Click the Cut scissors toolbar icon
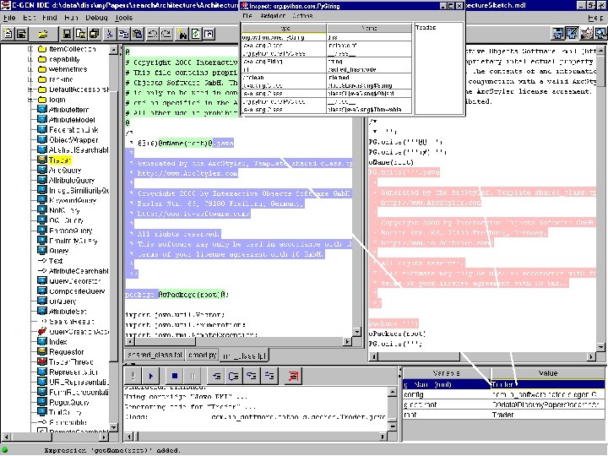The width and height of the screenshot is (608, 456). pyautogui.click(x=109, y=35)
